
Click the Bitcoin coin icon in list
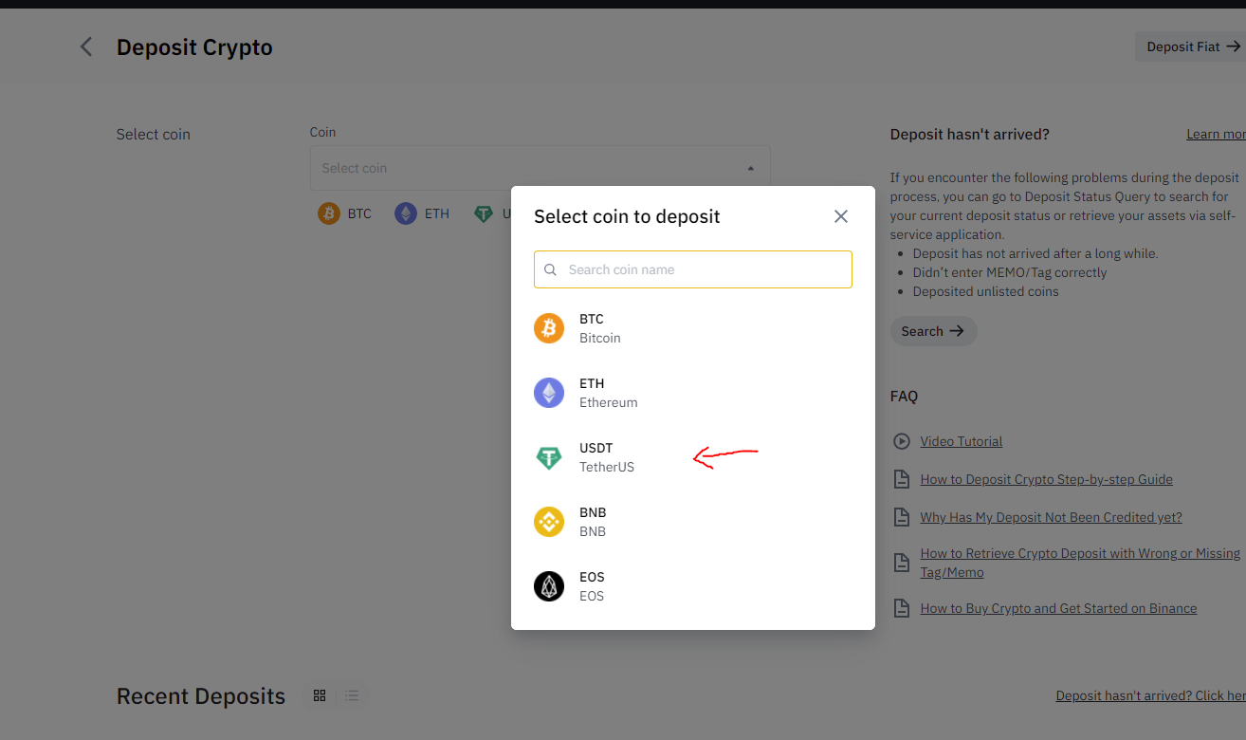549,328
